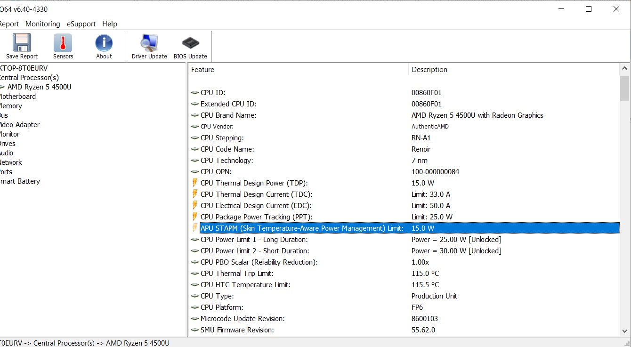
Task: Click the icon beside CPU PBO Scalar
Action: [x=194, y=262]
